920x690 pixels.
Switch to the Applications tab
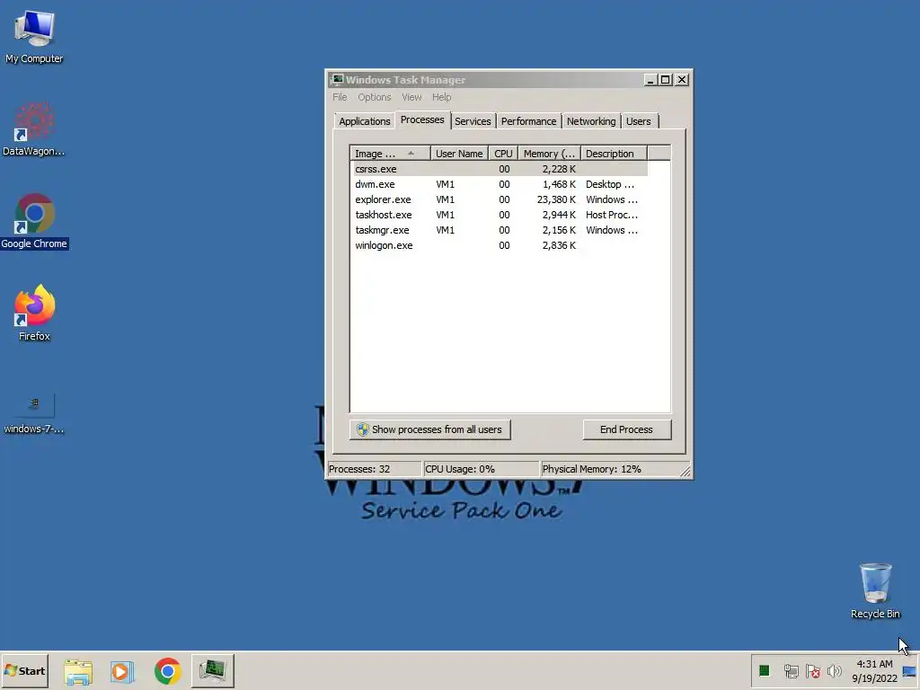365,121
